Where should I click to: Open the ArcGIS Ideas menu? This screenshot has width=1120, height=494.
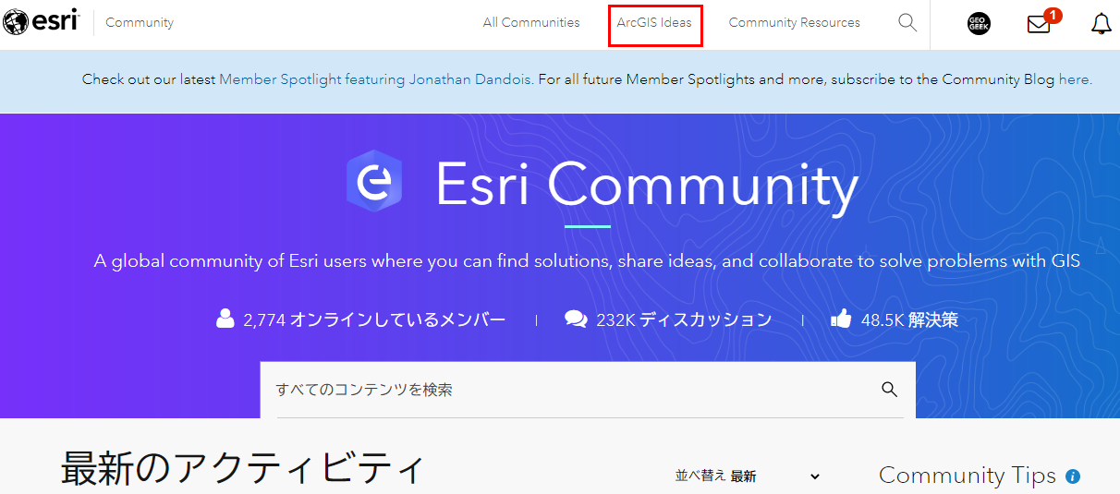(654, 22)
